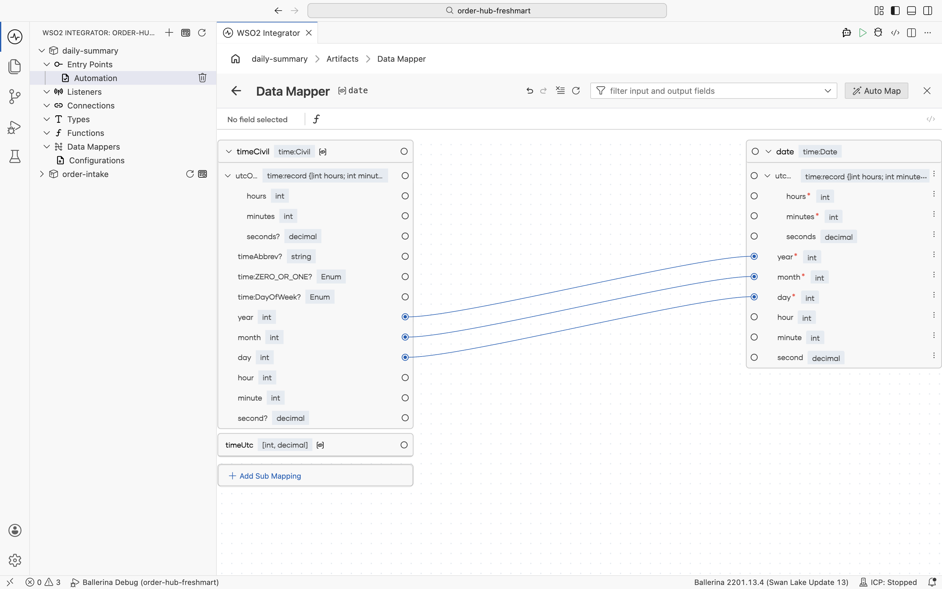Run the integration with play icon
Screen dimensions: 942x589
coord(863,33)
